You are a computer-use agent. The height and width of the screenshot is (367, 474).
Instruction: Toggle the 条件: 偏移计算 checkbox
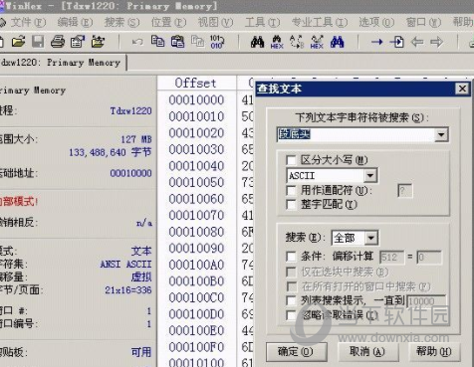pos(291,256)
